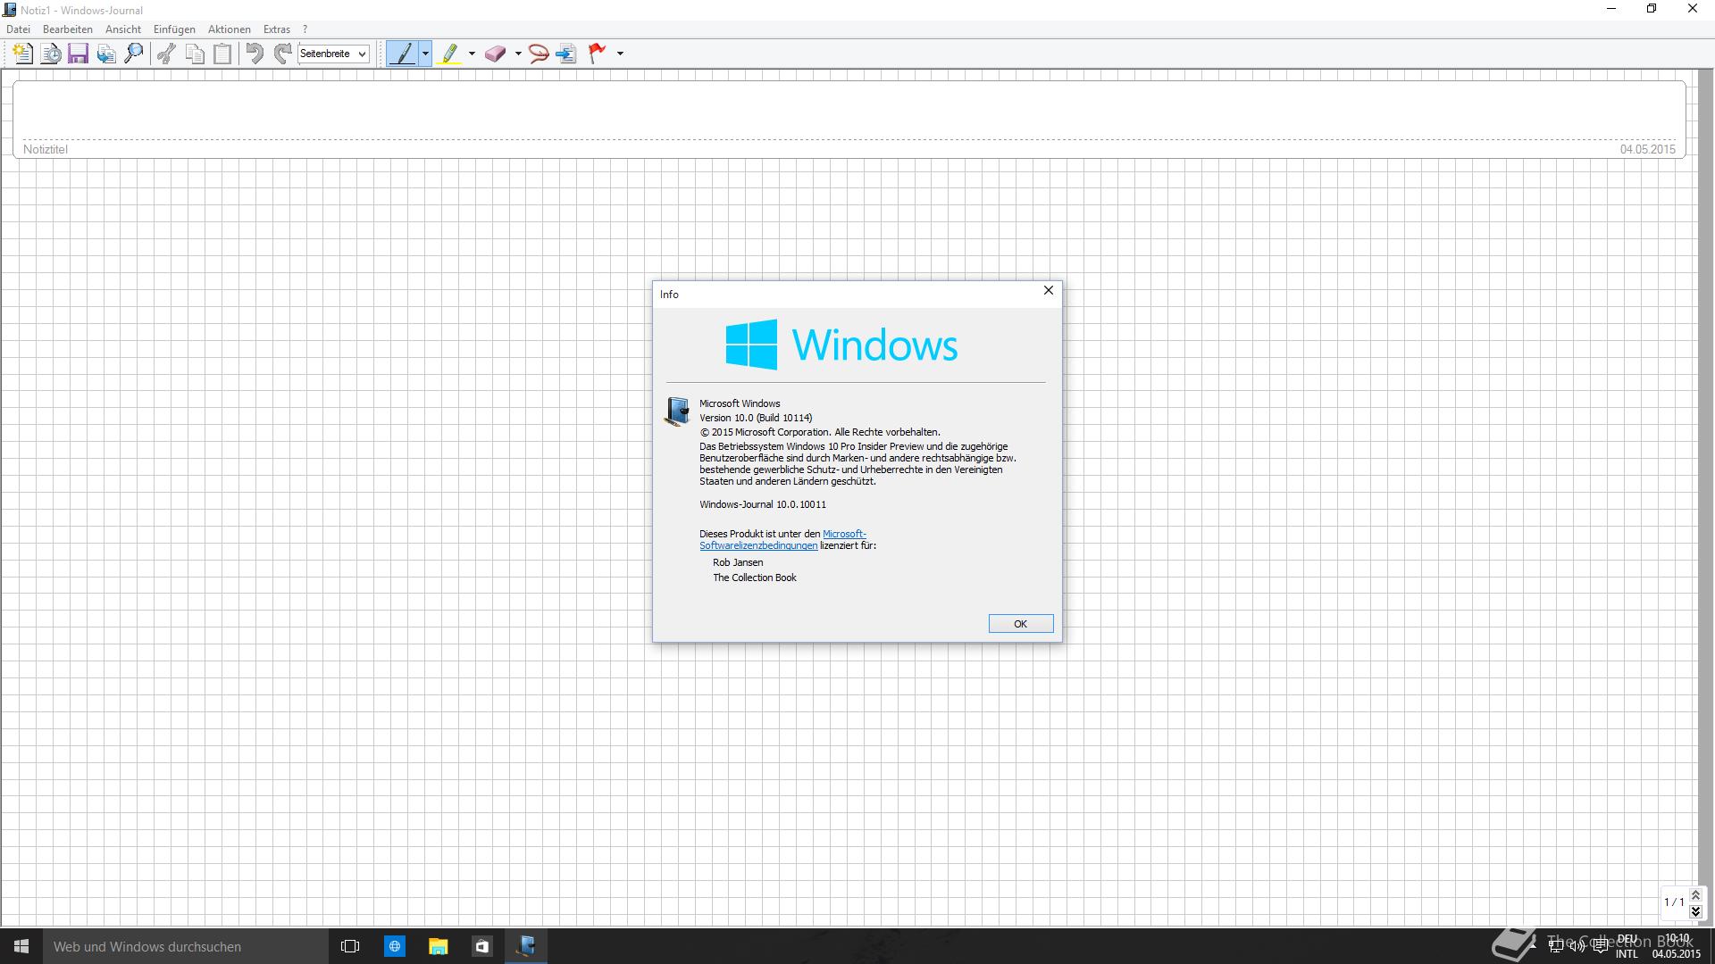Paste with the clipboard icon
Image resolution: width=1715 pixels, height=964 pixels.
pyautogui.click(x=222, y=54)
